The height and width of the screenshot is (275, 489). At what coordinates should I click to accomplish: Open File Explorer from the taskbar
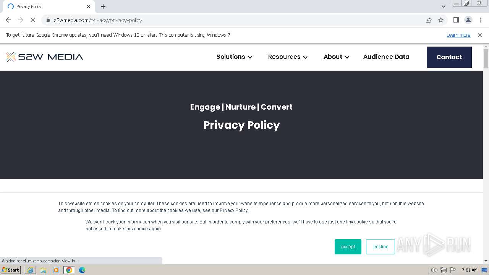pyautogui.click(x=43, y=270)
